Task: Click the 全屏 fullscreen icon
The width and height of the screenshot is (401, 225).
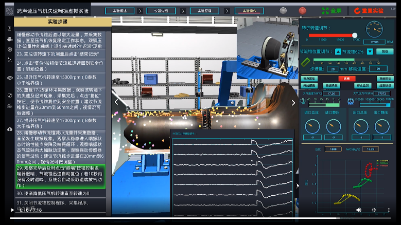Action: pos(325,10)
